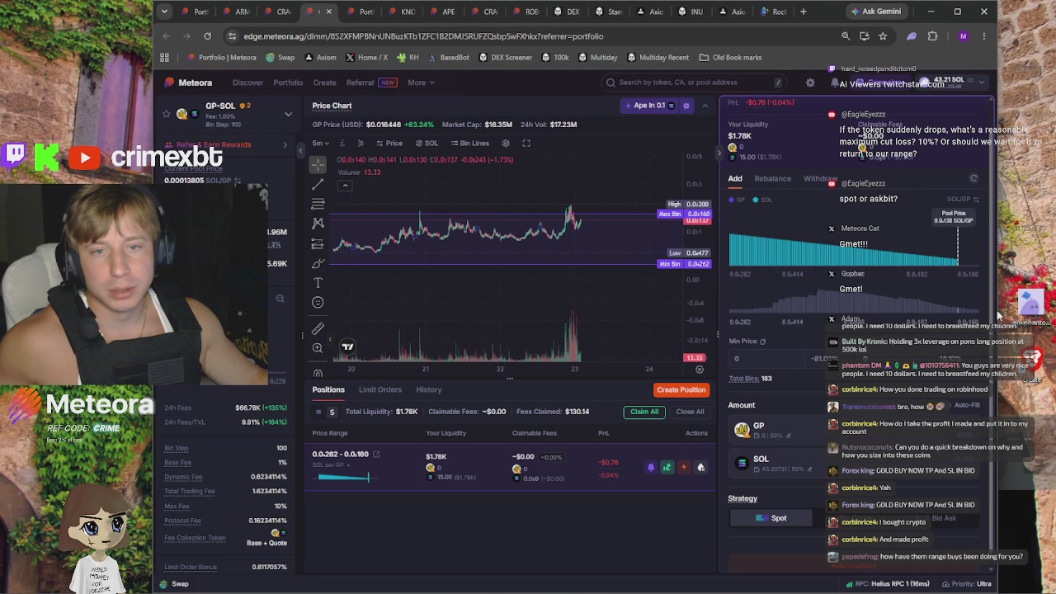Go to the Portfolio page
Image resolution: width=1056 pixels, height=594 pixels.
tap(288, 82)
